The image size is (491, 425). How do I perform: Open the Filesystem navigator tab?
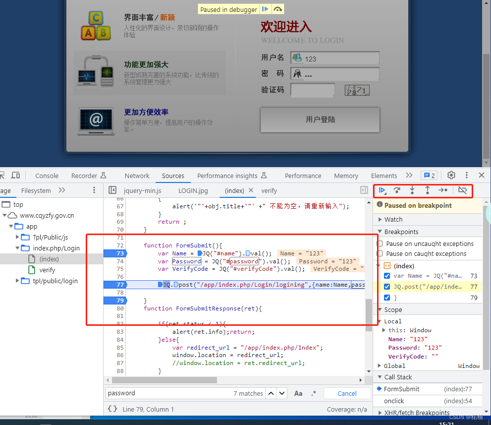36,190
